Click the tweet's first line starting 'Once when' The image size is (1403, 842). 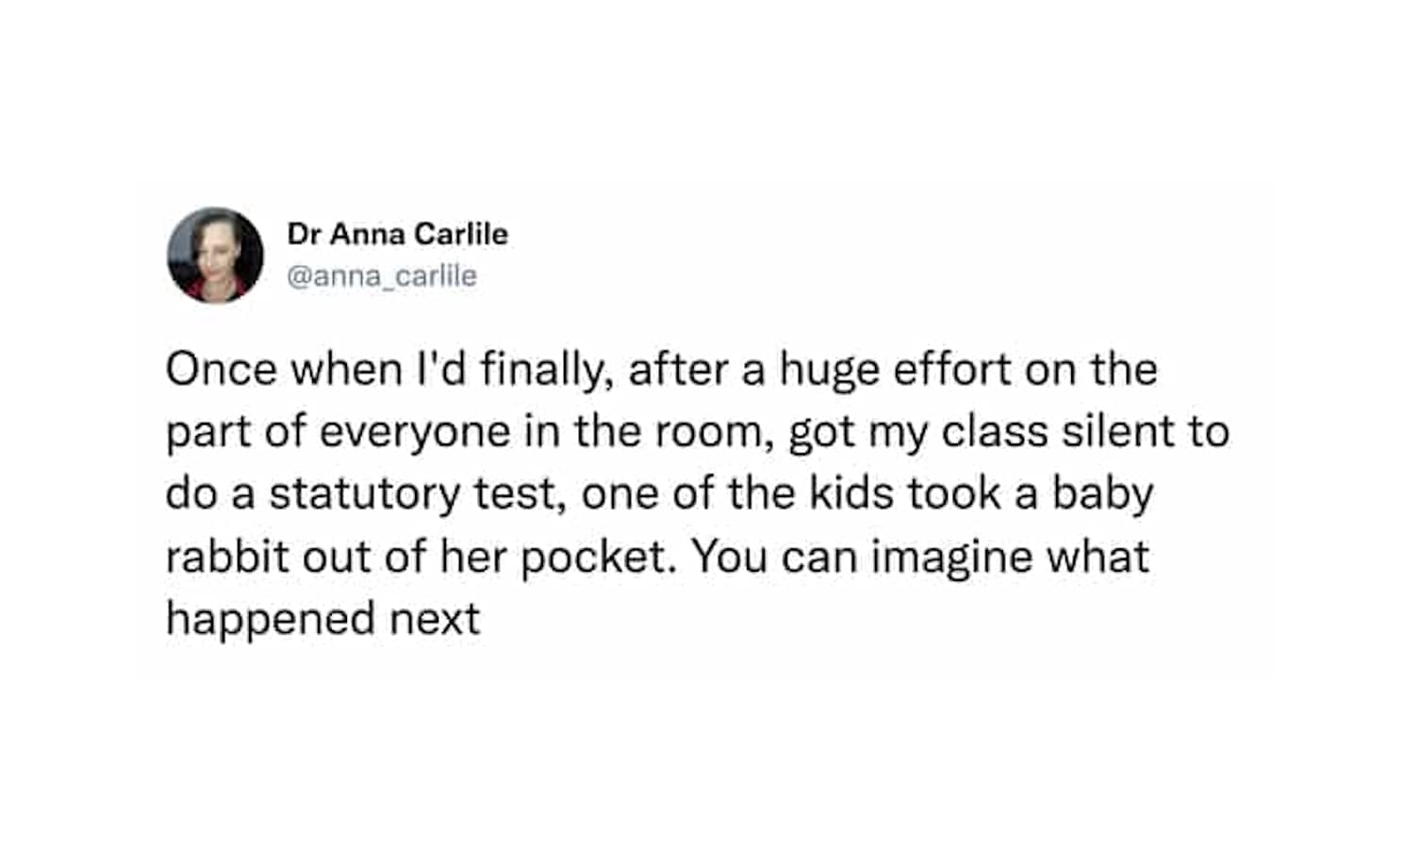click(x=660, y=368)
